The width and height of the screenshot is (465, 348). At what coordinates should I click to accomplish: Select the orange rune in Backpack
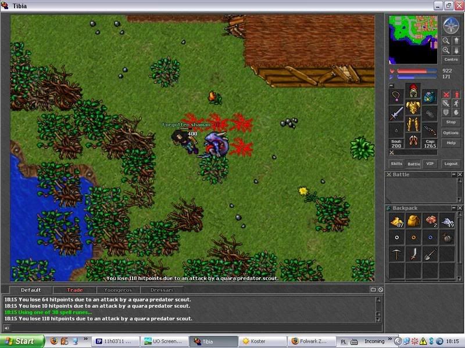pyautogui.click(x=414, y=237)
